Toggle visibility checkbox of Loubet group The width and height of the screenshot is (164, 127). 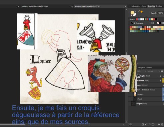163,85
